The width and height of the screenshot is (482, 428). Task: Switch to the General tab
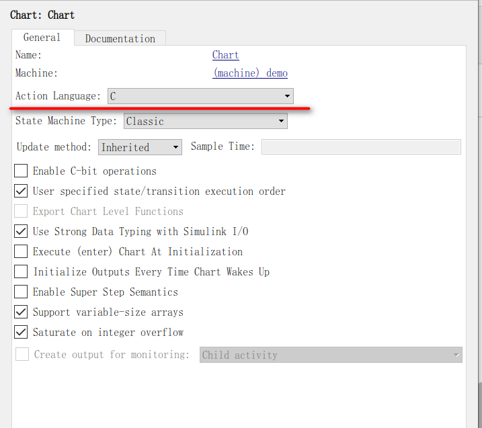(x=42, y=38)
